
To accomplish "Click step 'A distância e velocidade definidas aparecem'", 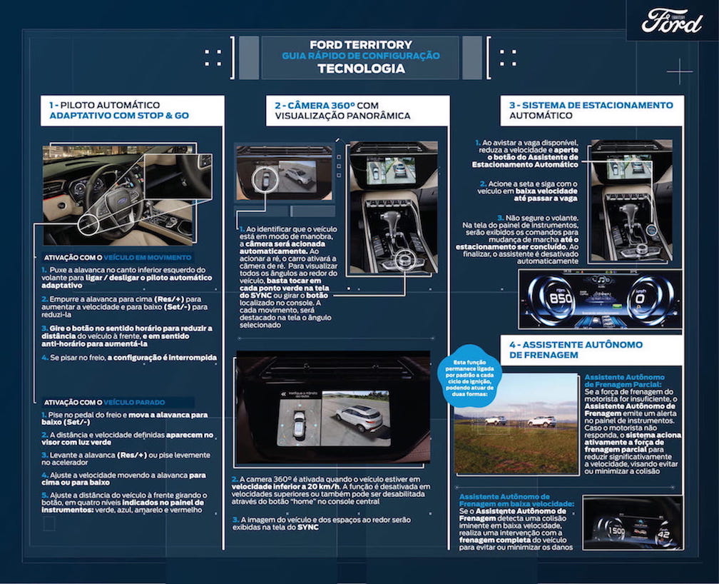I will pos(127,438).
